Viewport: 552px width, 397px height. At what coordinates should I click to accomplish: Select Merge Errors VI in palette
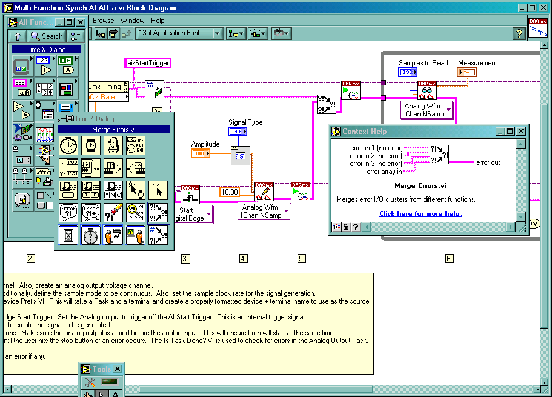(x=158, y=213)
